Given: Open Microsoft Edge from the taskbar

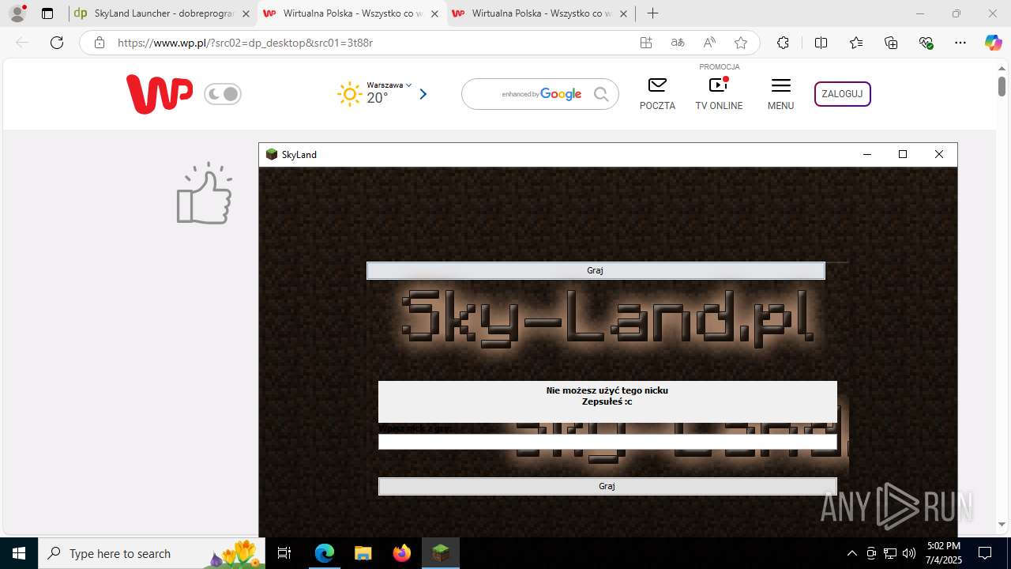Looking at the screenshot, I should (325, 553).
